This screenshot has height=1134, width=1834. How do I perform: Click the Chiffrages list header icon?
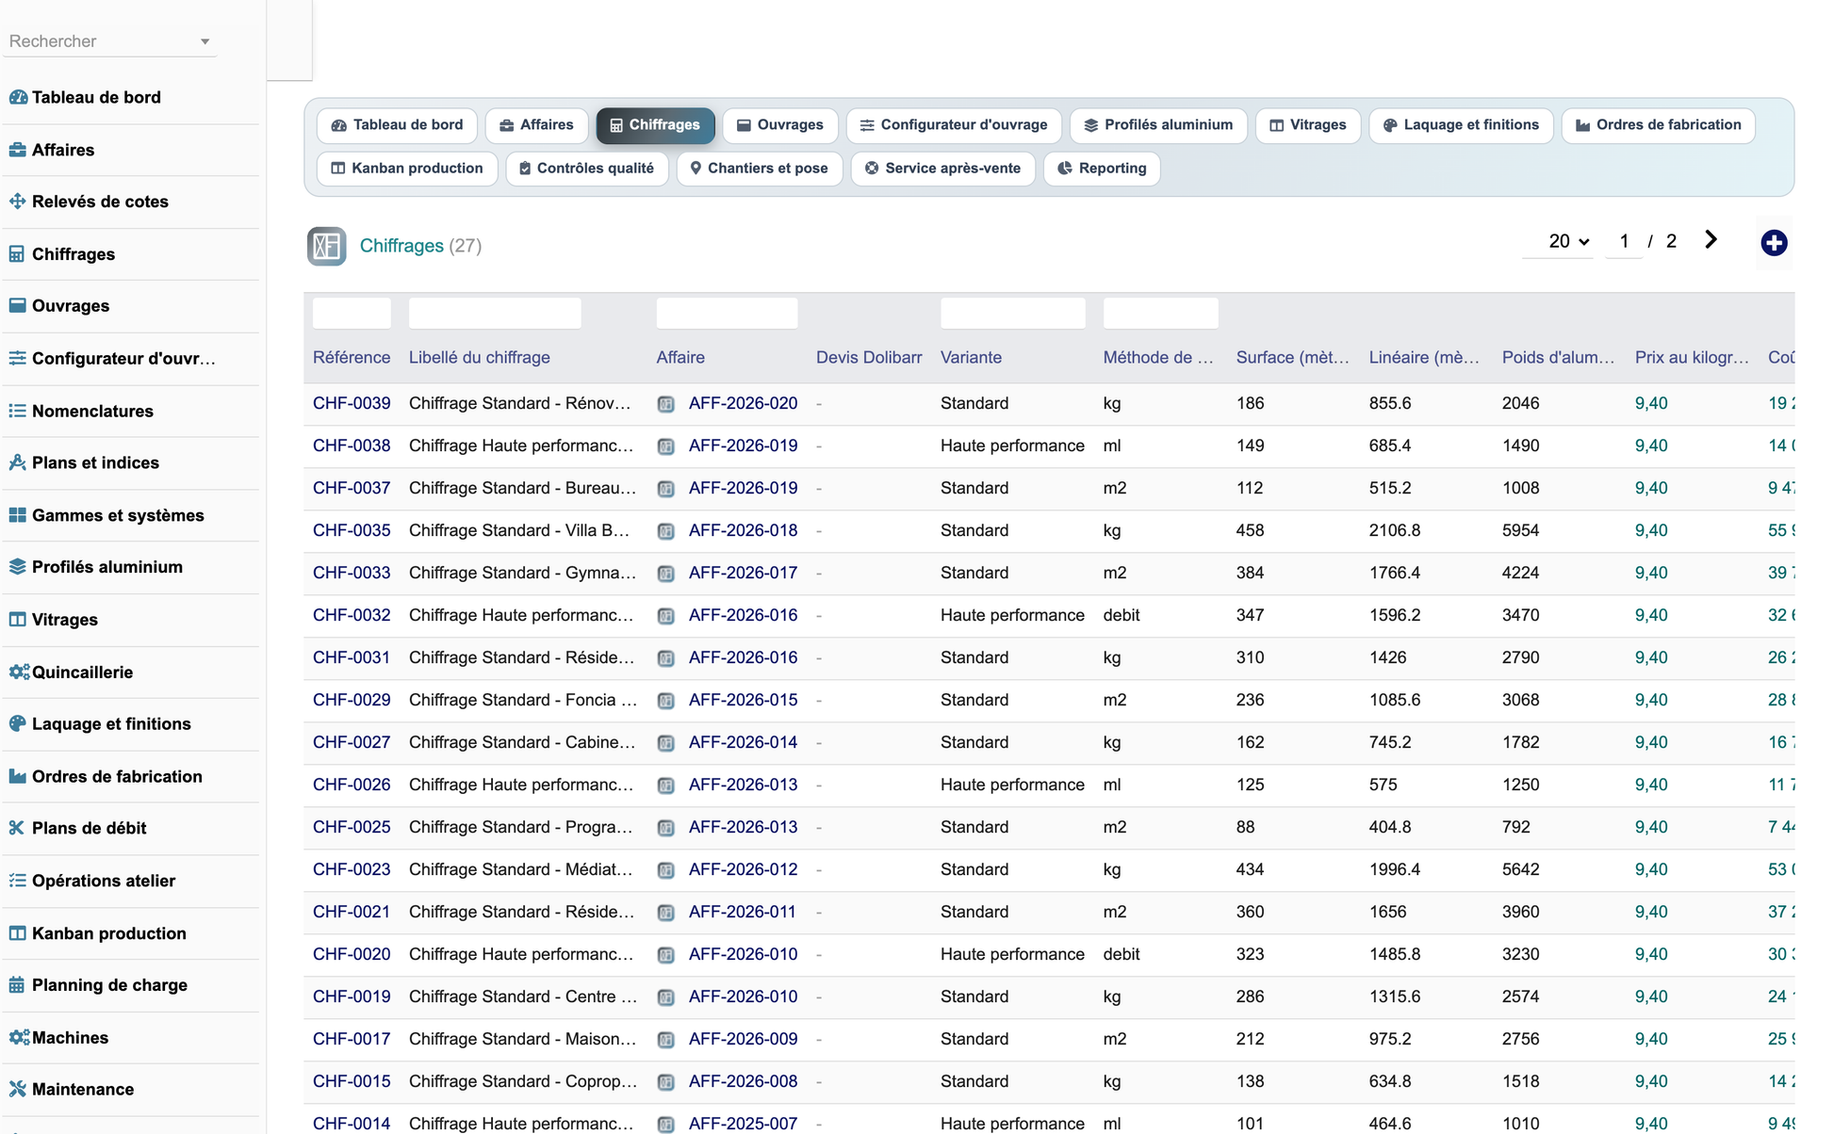coord(327,246)
